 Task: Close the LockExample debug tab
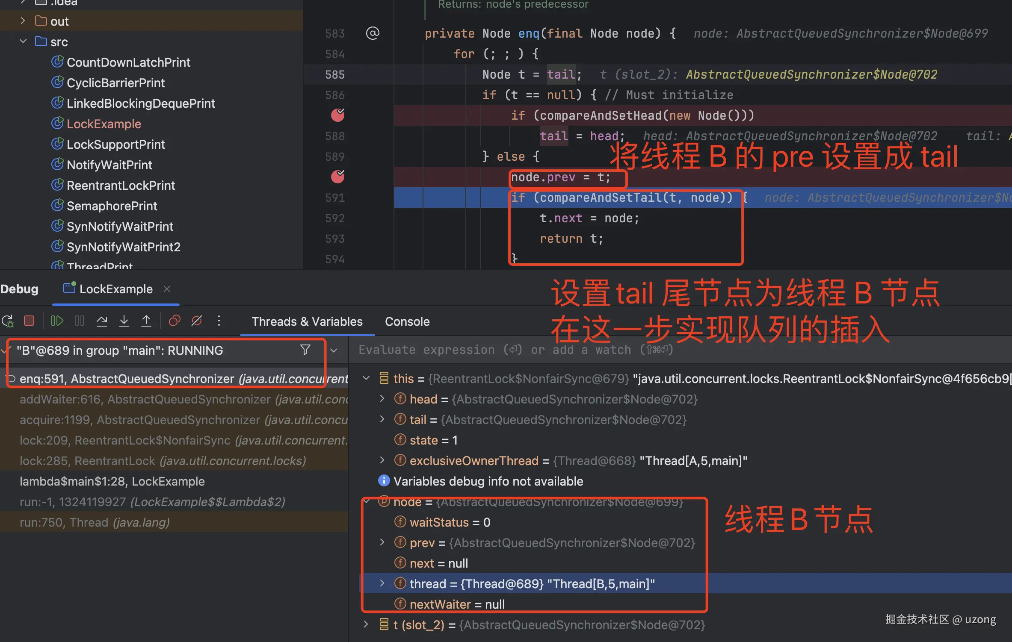(167, 289)
